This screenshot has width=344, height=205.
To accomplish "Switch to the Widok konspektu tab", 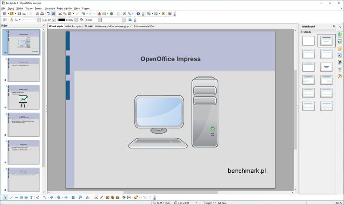I will coord(74,26).
